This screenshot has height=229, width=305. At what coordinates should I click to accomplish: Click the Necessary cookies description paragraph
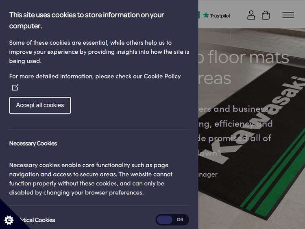tap(91, 179)
